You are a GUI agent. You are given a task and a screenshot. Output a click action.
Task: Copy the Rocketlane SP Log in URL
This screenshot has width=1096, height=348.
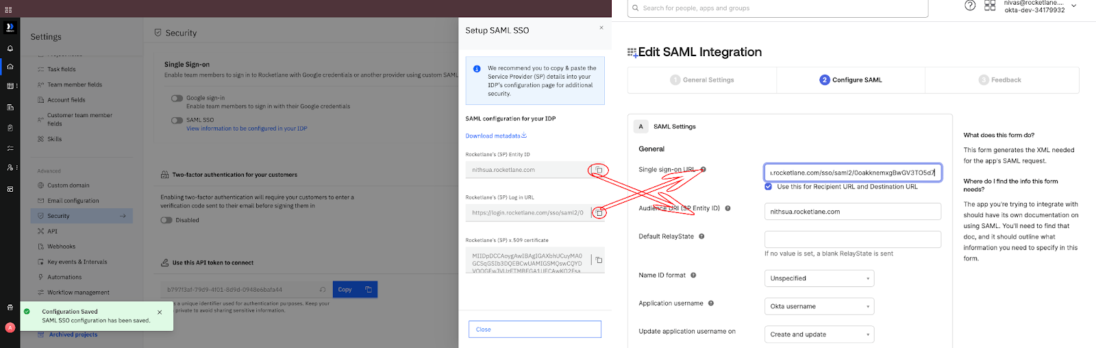tap(599, 213)
